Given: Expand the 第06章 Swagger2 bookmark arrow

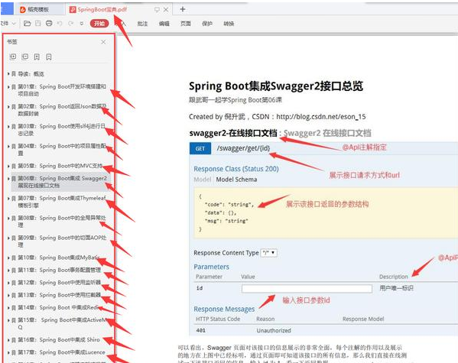Looking at the screenshot, I should click(8, 178).
